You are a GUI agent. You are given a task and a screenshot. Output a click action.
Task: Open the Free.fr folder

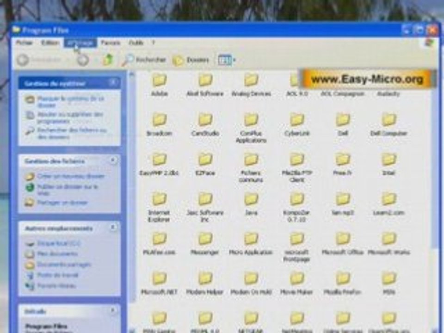coord(343,164)
